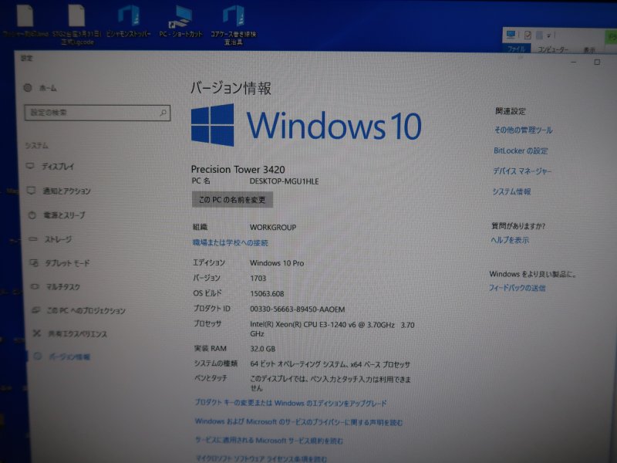Select the PC - ショートカット desktop icon
The image size is (617, 463).
[180, 22]
